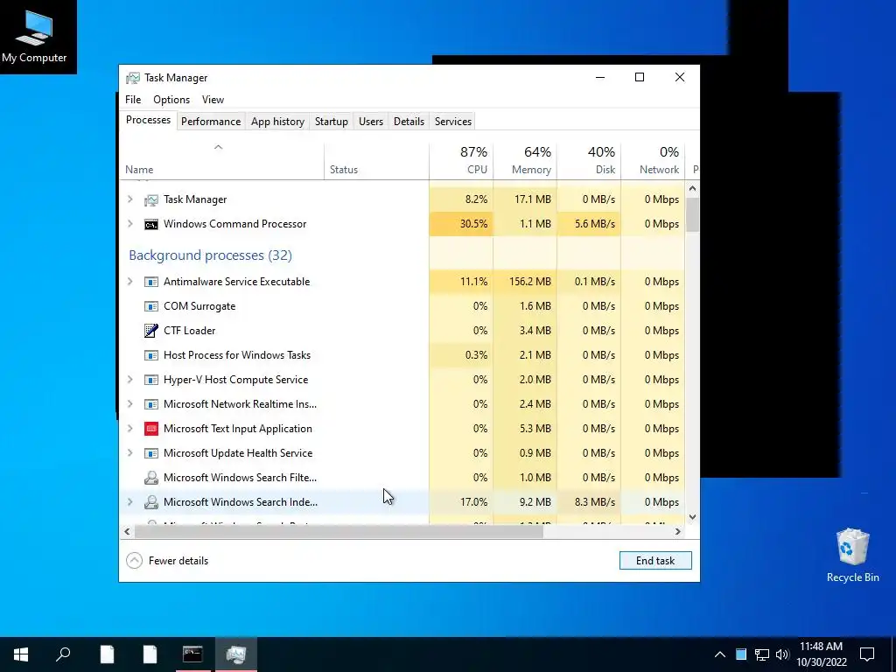The image size is (896, 672).
Task: Open the Windows Start menu
Action: coord(21,654)
